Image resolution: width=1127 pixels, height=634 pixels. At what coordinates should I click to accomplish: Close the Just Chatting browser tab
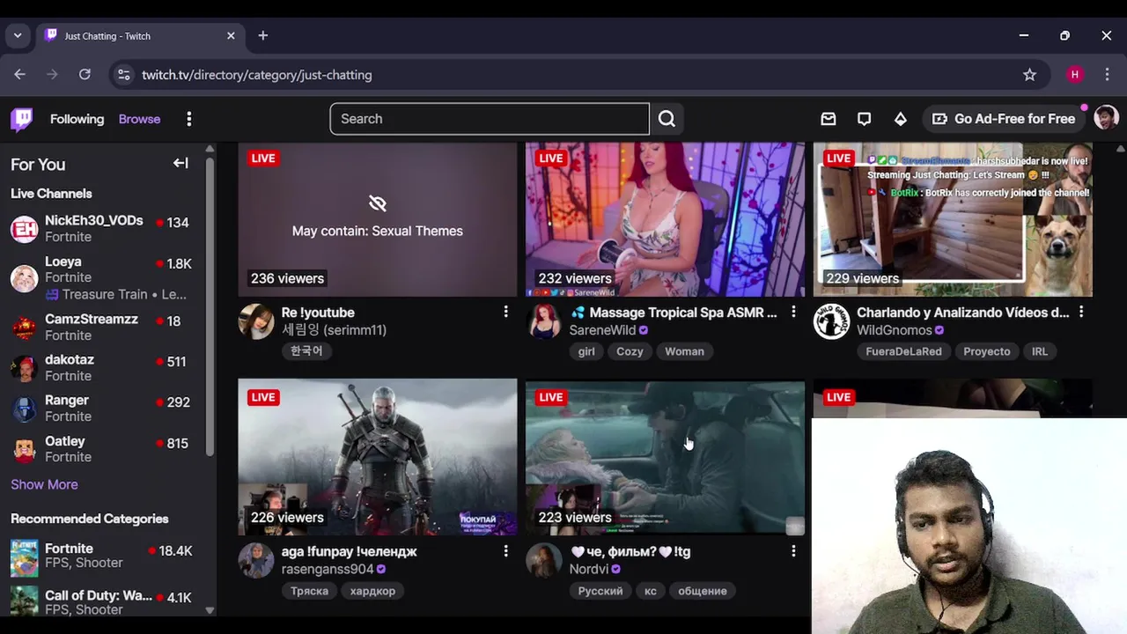(231, 36)
